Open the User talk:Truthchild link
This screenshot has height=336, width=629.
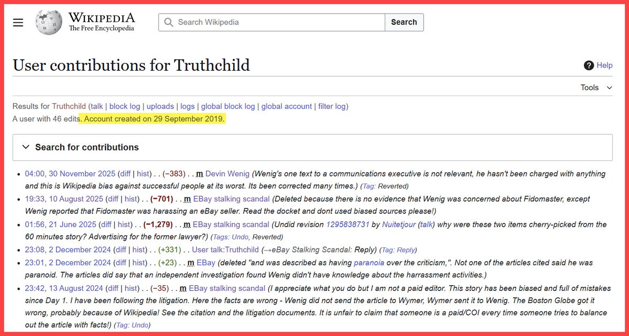225,250
